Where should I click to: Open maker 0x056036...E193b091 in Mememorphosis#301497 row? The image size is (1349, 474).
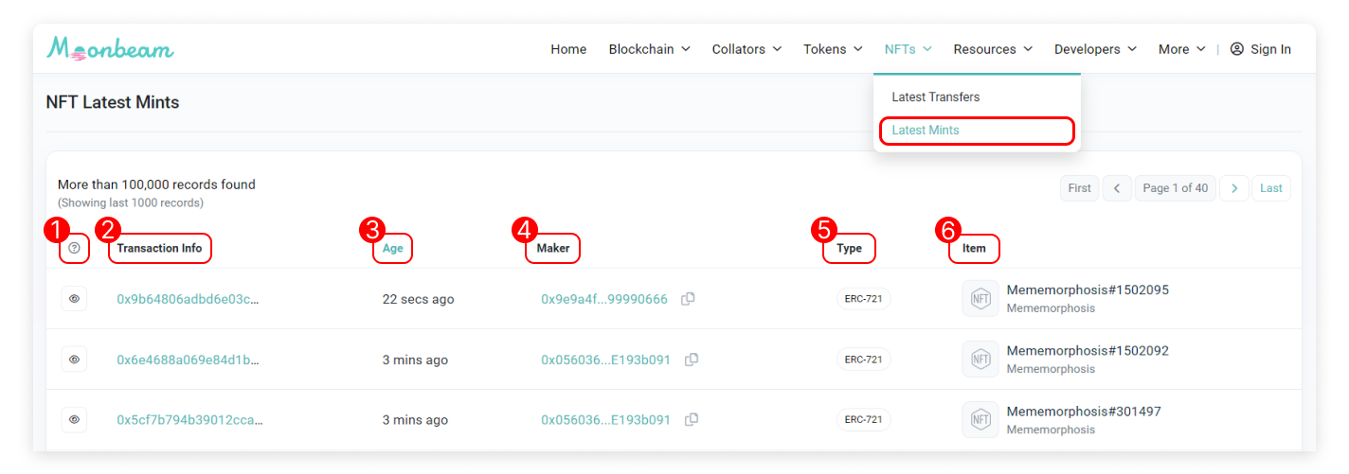606,420
